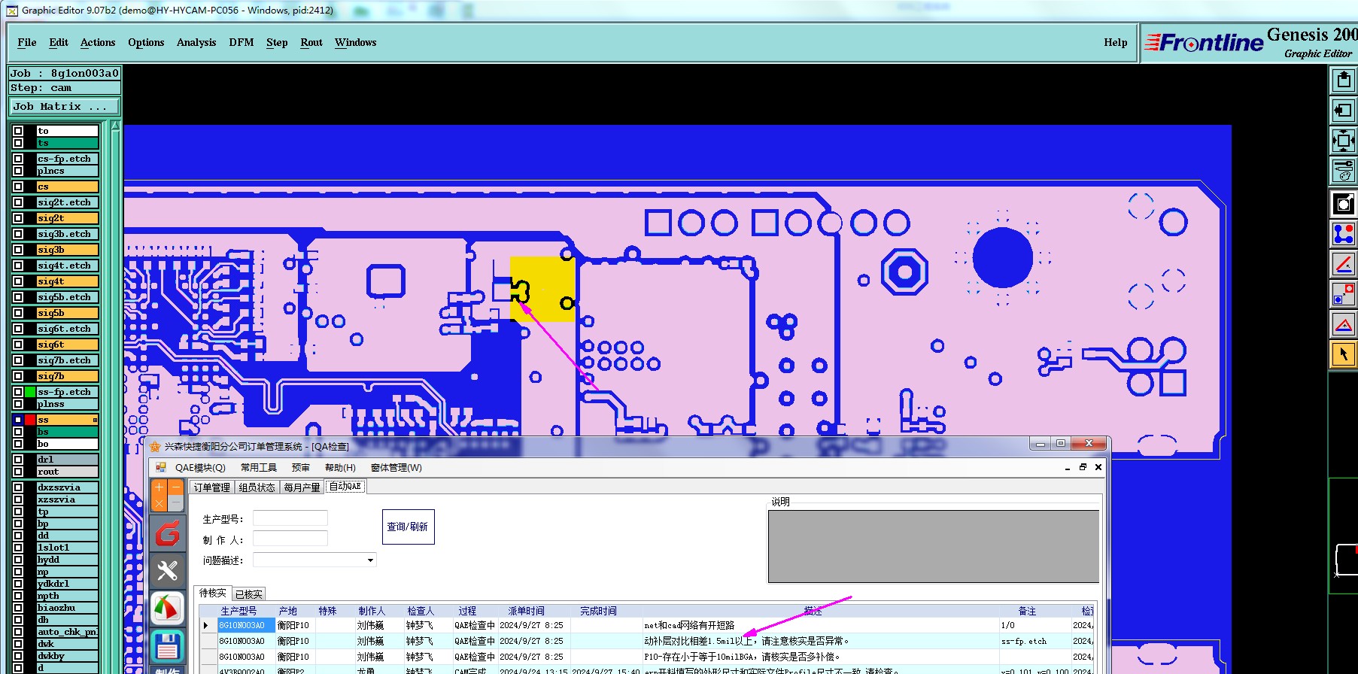Open the Windows menu
Image resolution: width=1358 pixels, height=674 pixels.
[356, 43]
